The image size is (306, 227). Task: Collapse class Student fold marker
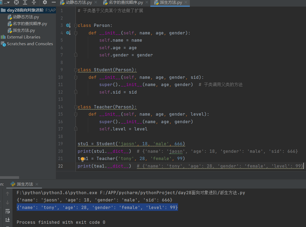(x=76, y=70)
